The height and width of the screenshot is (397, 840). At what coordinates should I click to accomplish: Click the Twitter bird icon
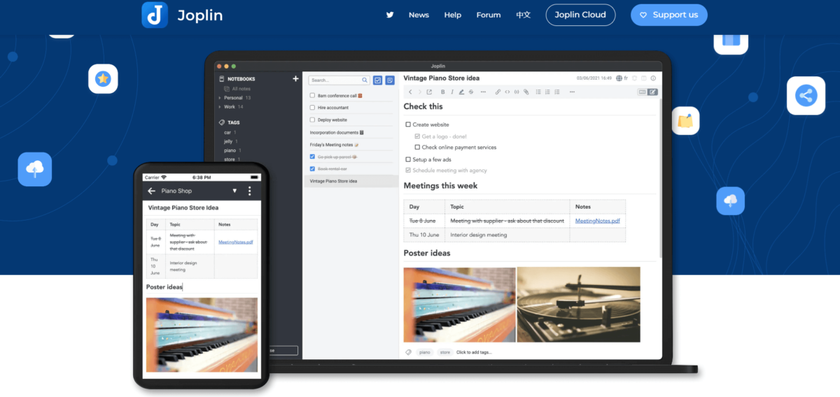[x=390, y=15]
